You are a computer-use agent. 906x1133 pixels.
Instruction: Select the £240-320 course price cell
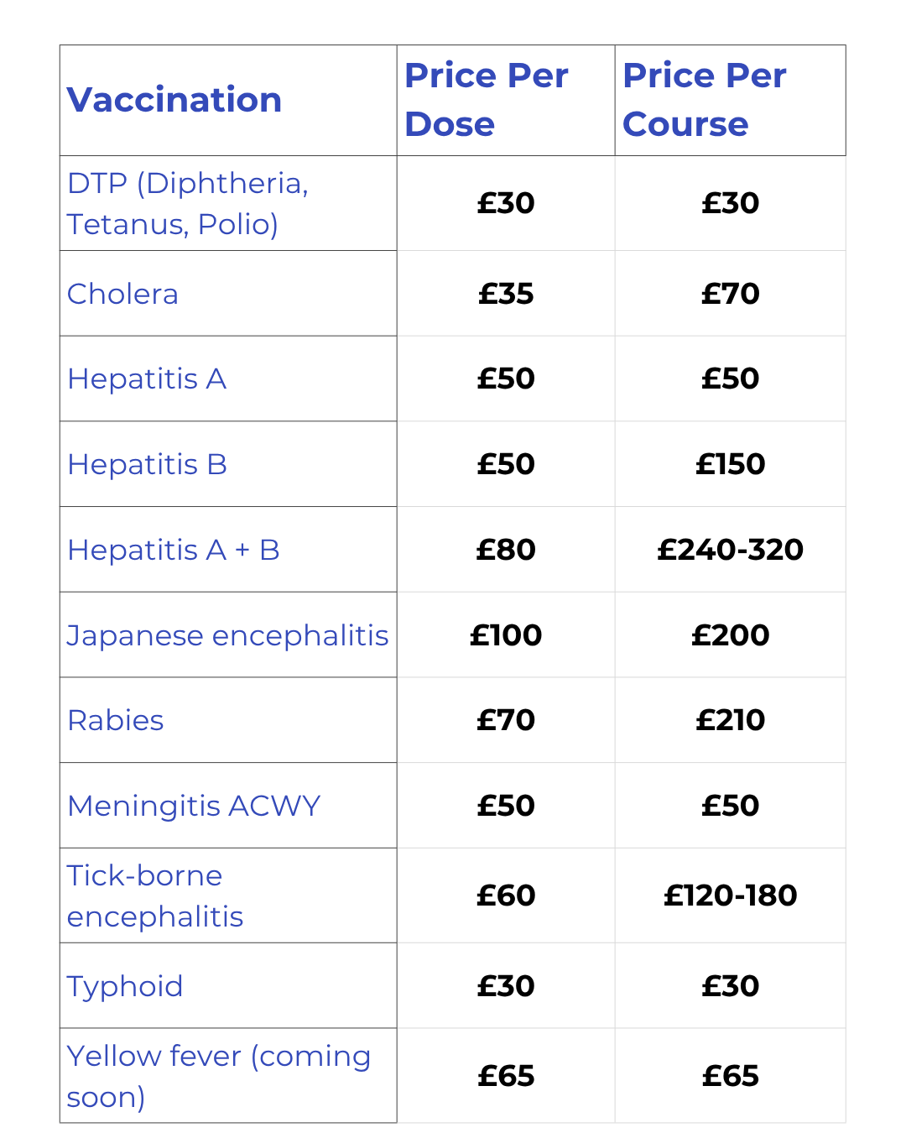[730, 550]
